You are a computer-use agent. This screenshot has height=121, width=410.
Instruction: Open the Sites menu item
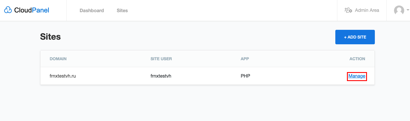[122, 10]
